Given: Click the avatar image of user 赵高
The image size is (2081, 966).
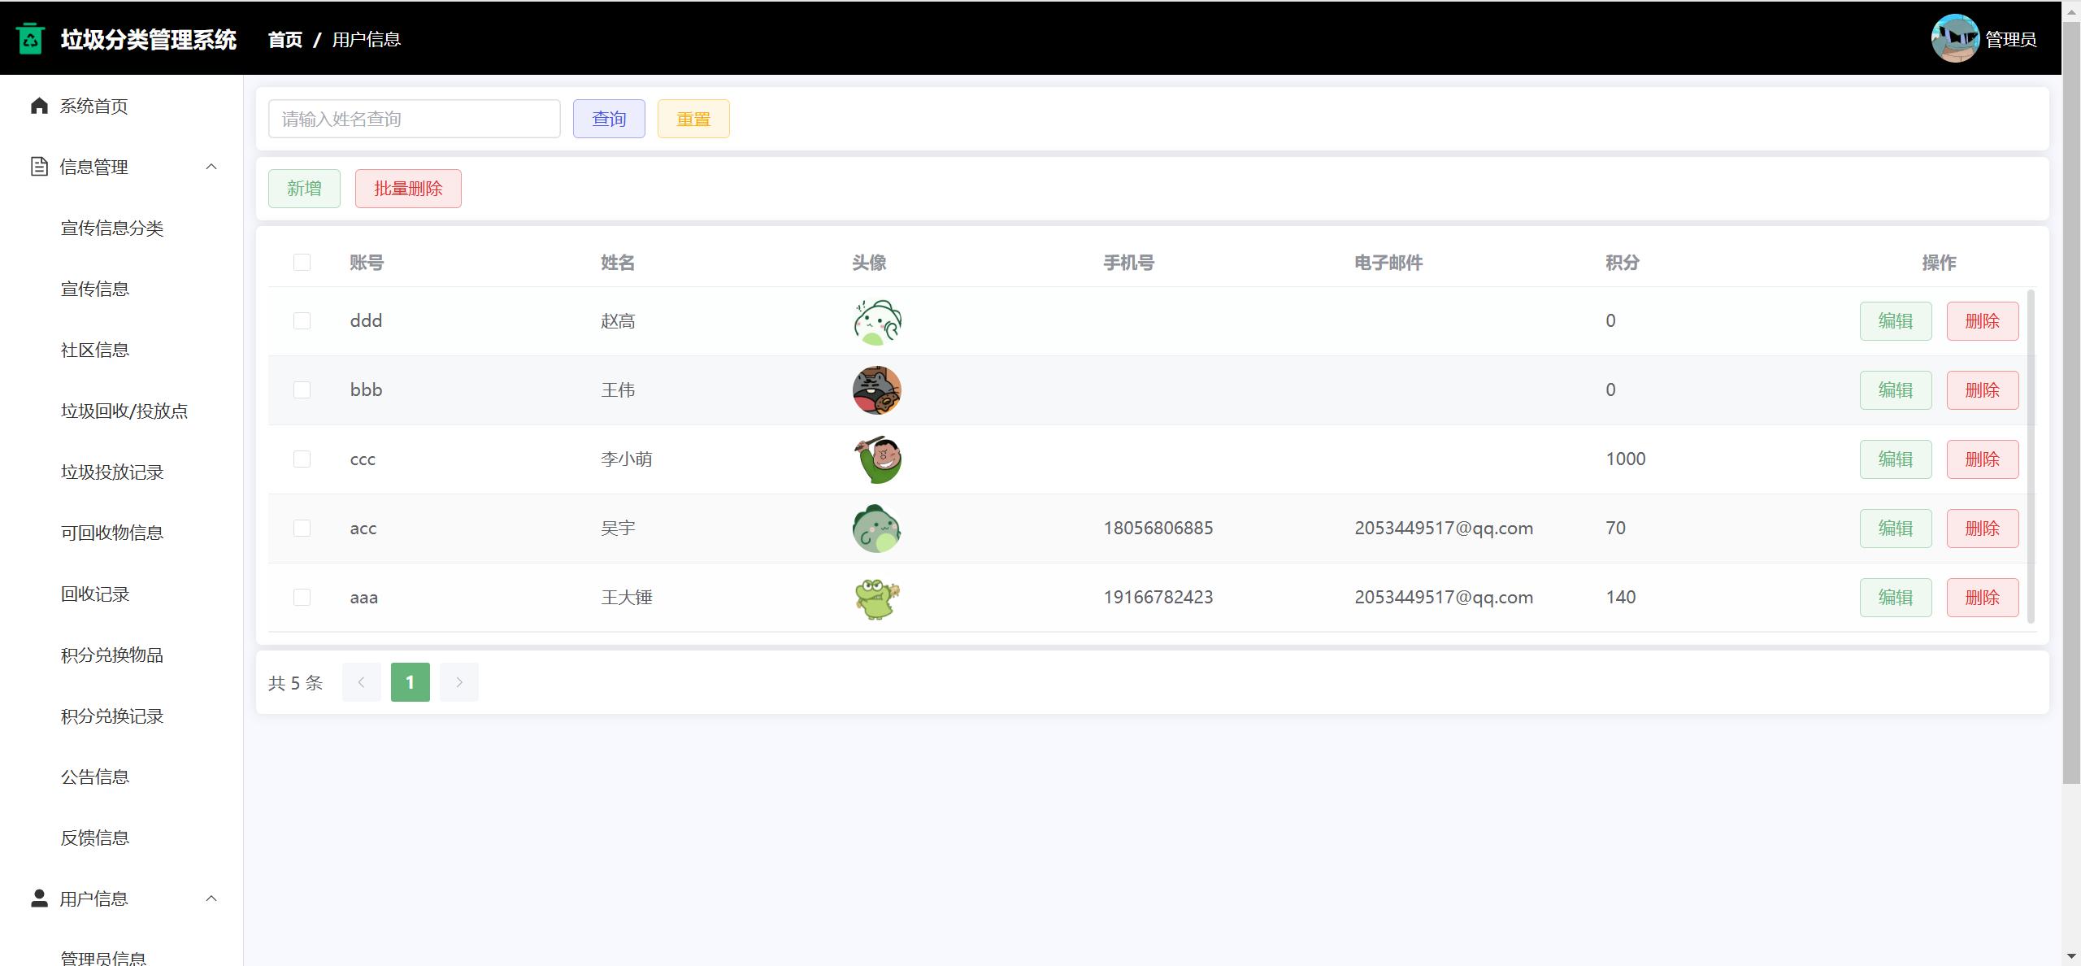Looking at the screenshot, I should click(876, 321).
